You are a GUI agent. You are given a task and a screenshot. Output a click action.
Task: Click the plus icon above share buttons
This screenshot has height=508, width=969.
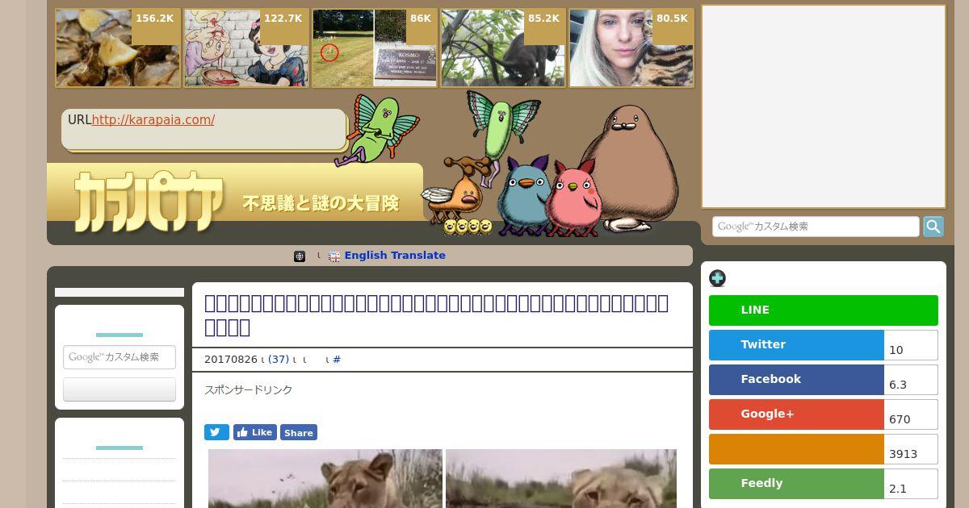coord(717,278)
